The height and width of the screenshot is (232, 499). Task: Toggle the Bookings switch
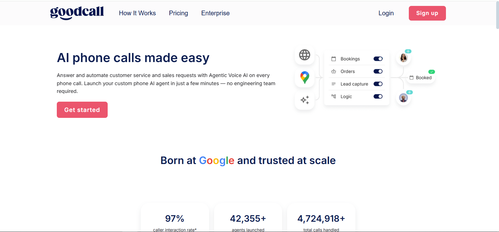tap(378, 59)
